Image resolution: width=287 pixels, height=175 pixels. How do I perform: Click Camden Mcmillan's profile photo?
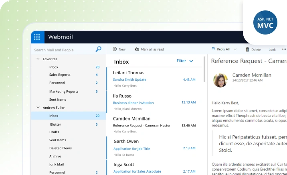220,80
